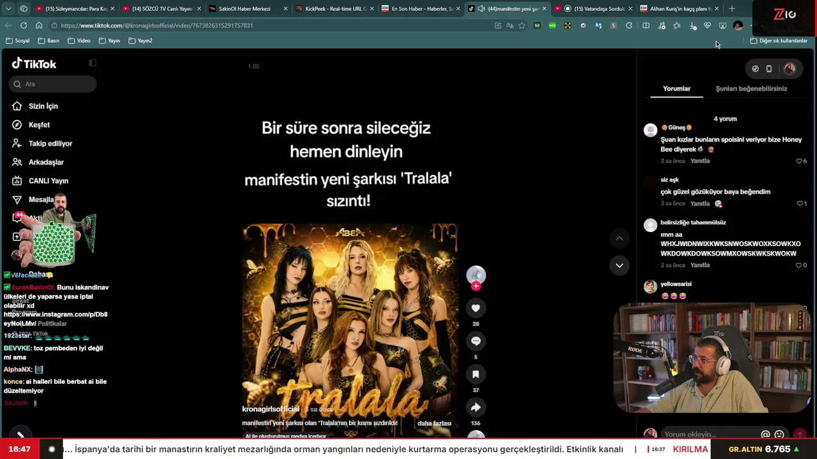Open 'Diğer sık kullanılanlar' bookmarks folder
This screenshot has height=459, width=817.
click(x=779, y=41)
